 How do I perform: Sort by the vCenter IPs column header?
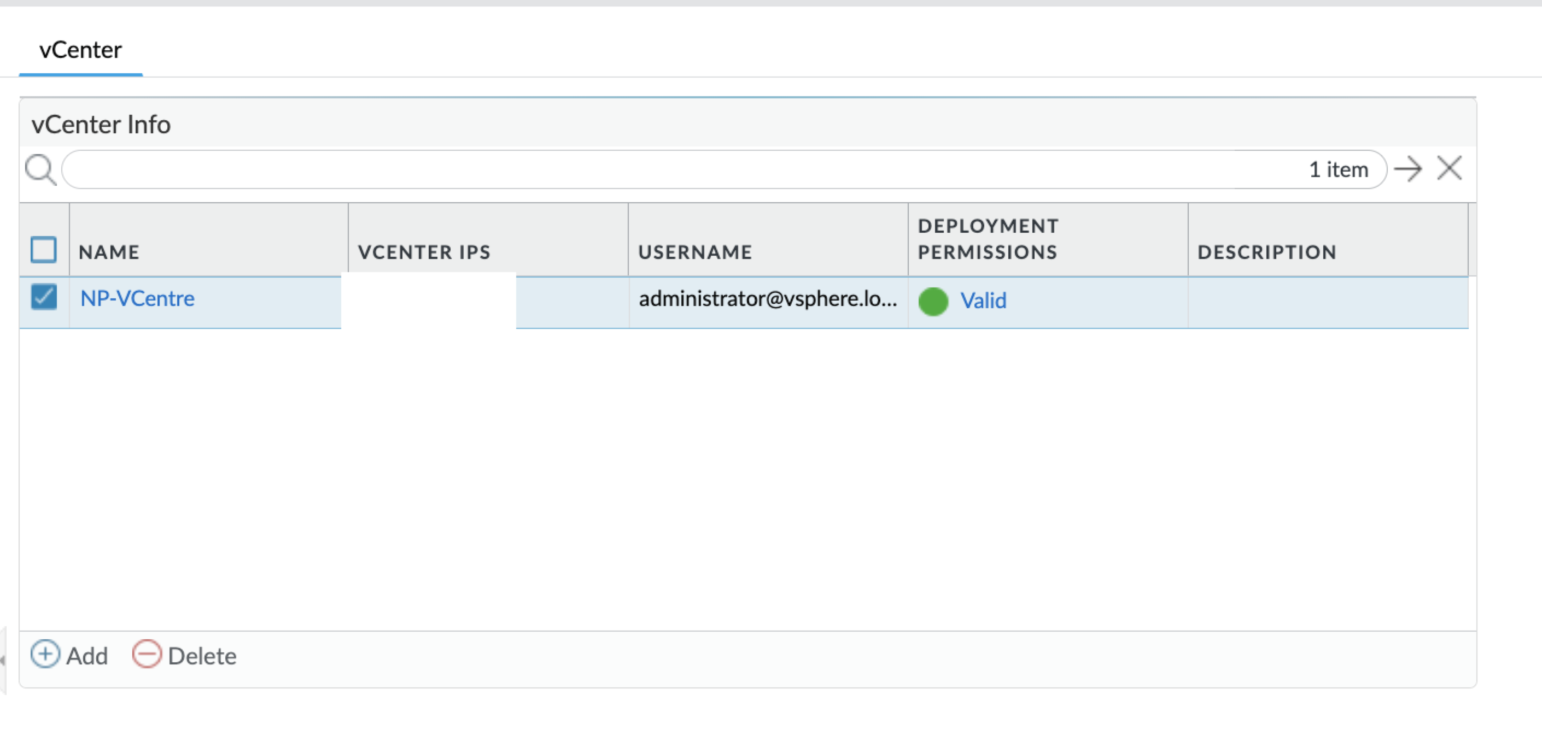tap(424, 252)
